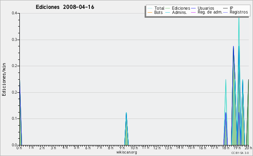Select the green Ediciones legend color line
This screenshot has height=156, width=253.
[x=168, y=8]
